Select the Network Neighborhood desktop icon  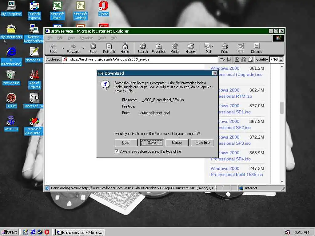point(34,33)
